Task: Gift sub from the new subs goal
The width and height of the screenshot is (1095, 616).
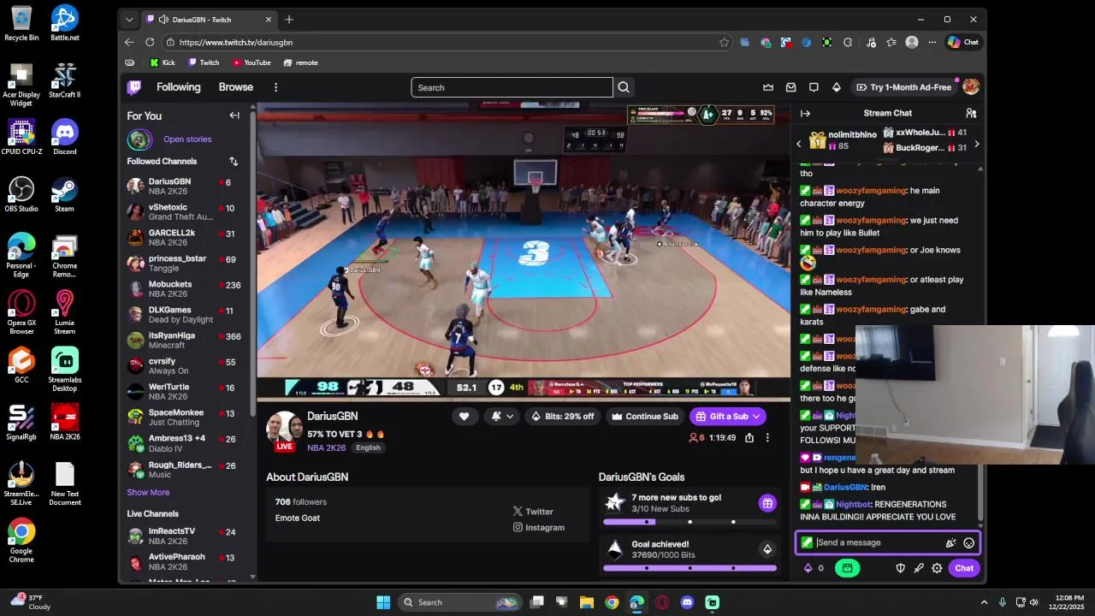Action: [x=767, y=503]
